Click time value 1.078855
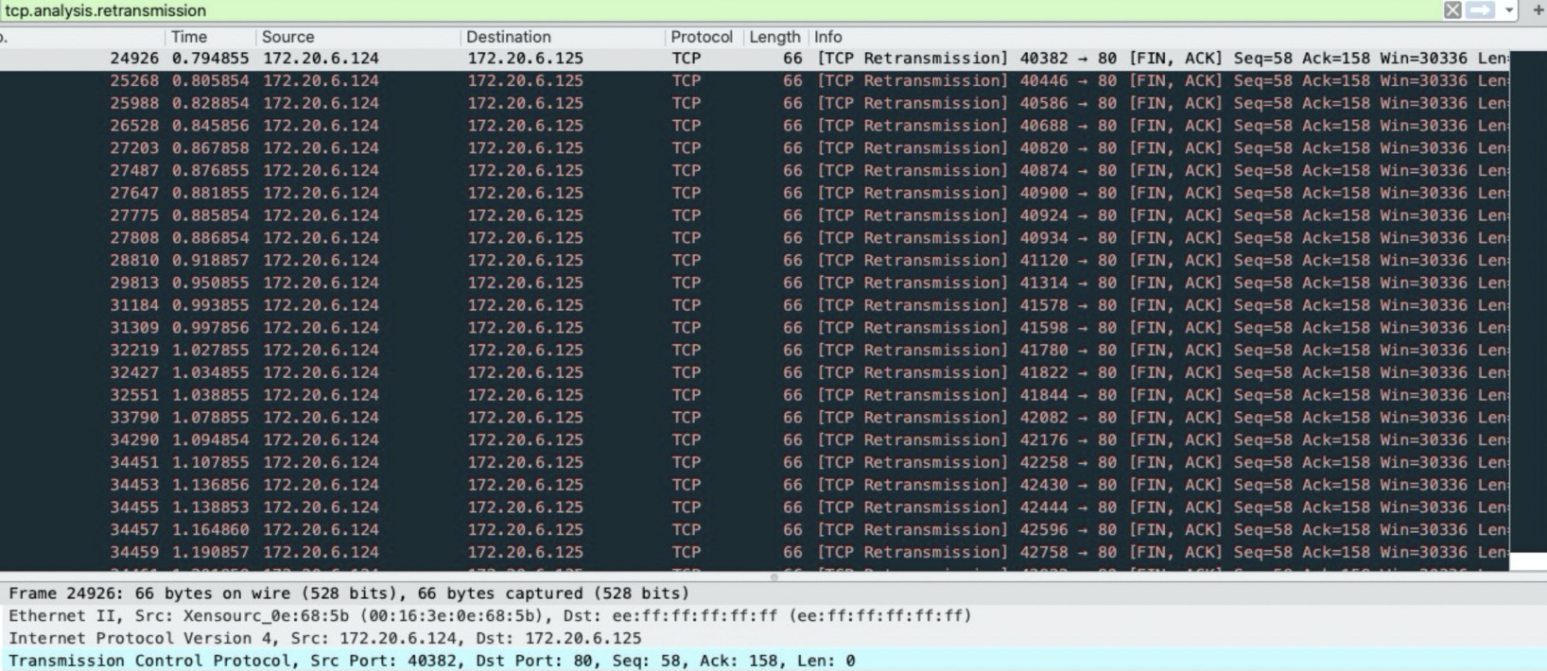Viewport: 1547px width, 671px height. (x=210, y=418)
